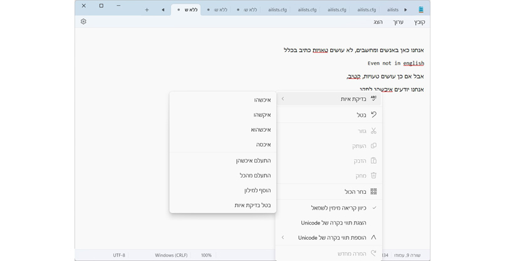Toggle right-to-left reading order option
Image resolution: width=505 pixels, height=261 pixels.
click(x=338, y=208)
